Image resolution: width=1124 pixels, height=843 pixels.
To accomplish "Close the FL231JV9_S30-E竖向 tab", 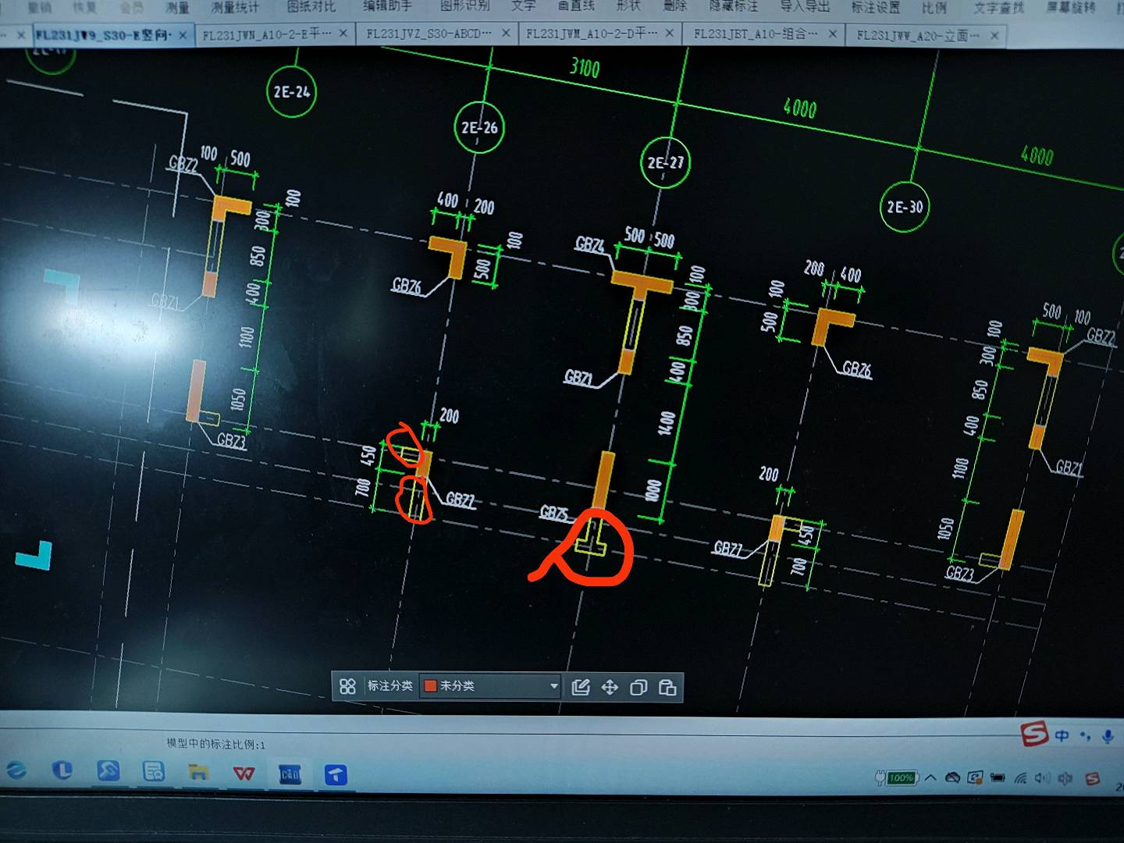I will [x=182, y=35].
